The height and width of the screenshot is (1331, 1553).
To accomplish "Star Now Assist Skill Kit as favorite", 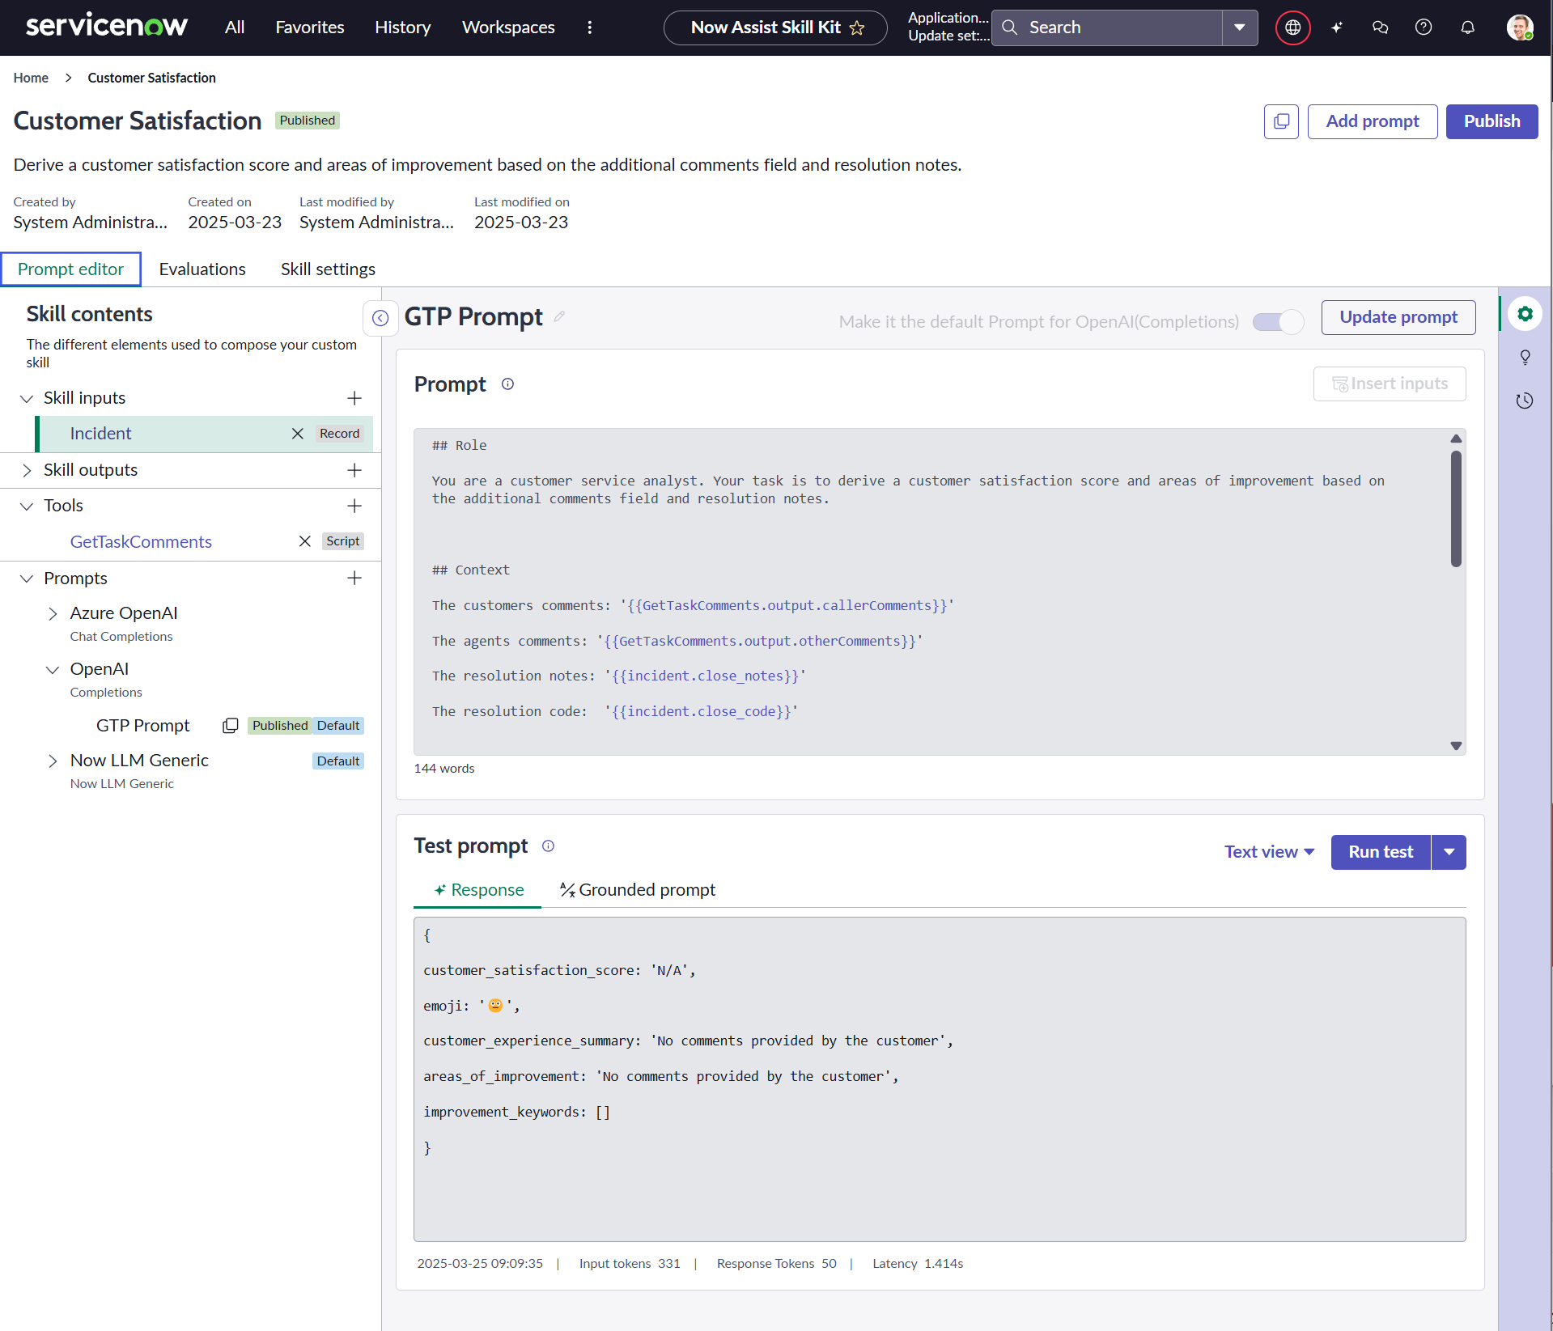I will (857, 27).
